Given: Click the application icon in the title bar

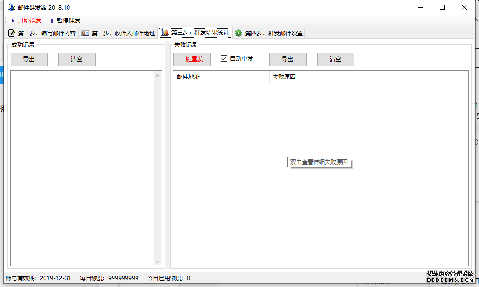Looking at the screenshot, I should click(11, 7).
